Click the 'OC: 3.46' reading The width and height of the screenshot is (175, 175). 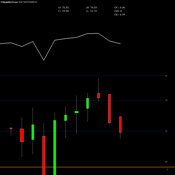coord(120,7)
